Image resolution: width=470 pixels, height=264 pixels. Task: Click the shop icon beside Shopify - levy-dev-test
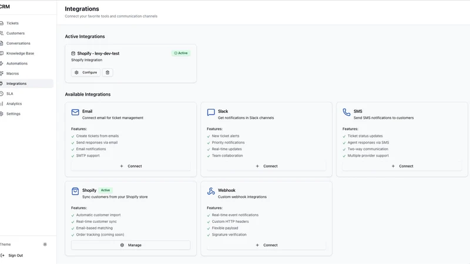73,53
